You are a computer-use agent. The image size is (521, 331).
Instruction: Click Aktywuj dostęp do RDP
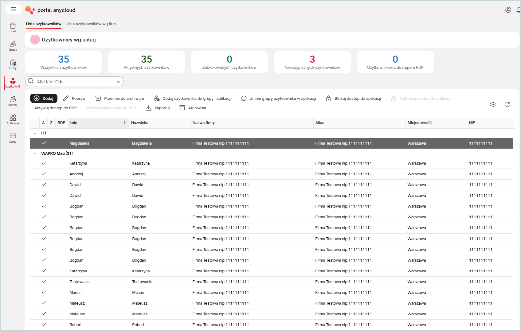[56, 108]
